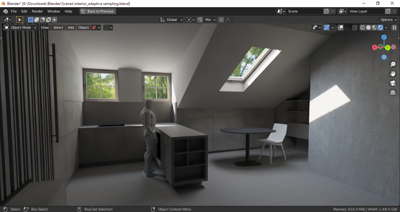
Task: Edit the View Layer name field
Action: pyautogui.click(x=366, y=11)
